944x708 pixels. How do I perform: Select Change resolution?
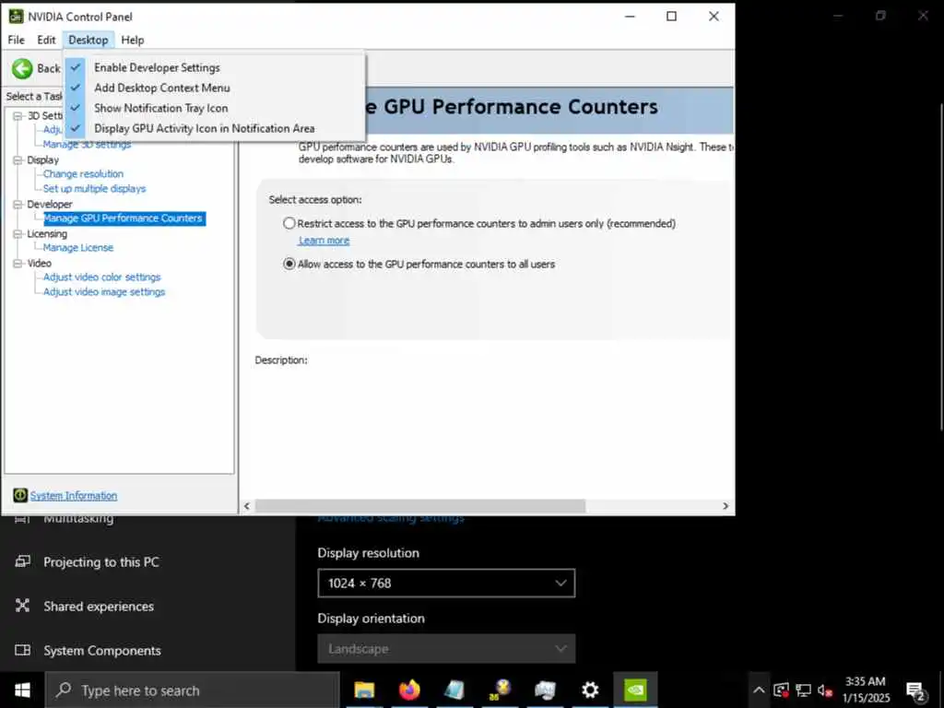[83, 174]
